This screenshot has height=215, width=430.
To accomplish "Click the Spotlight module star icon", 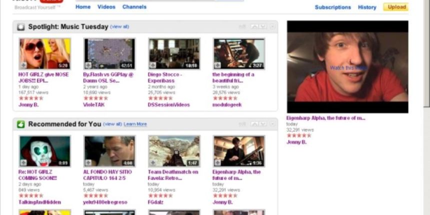I will pos(21,27).
